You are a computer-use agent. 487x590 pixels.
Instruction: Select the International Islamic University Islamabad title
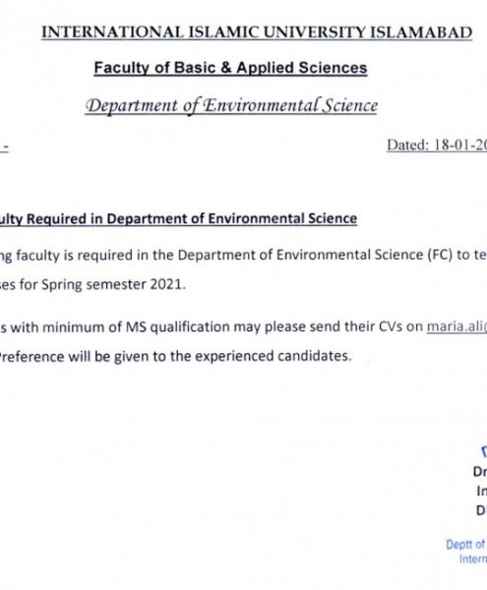(x=257, y=32)
